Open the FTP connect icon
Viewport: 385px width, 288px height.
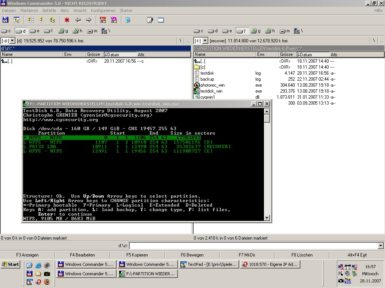(103, 20)
